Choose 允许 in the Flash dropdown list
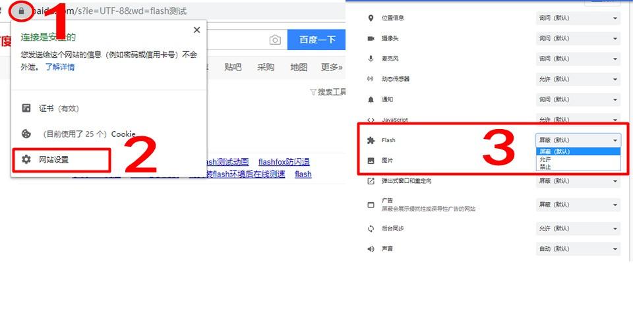The width and height of the screenshot is (633, 316). (545, 159)
